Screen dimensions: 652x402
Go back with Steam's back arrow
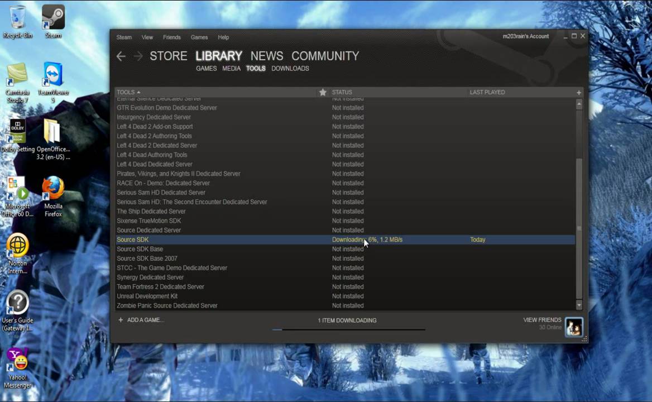tap(121, 56)
